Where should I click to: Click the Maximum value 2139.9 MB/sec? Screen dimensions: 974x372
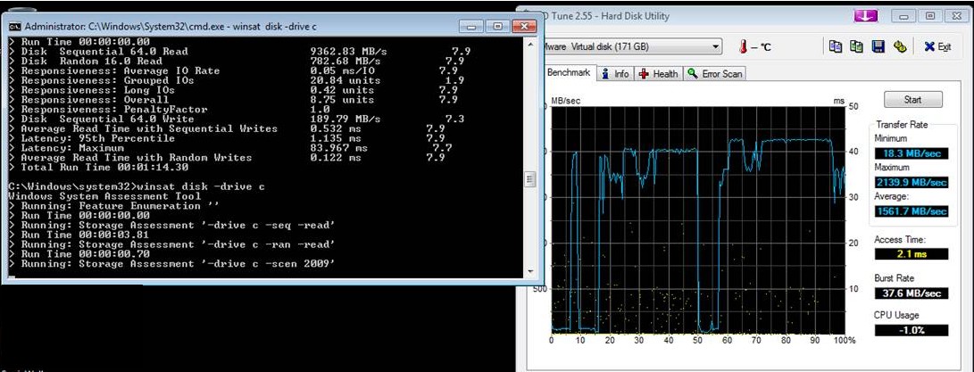(x=912, y=183)
